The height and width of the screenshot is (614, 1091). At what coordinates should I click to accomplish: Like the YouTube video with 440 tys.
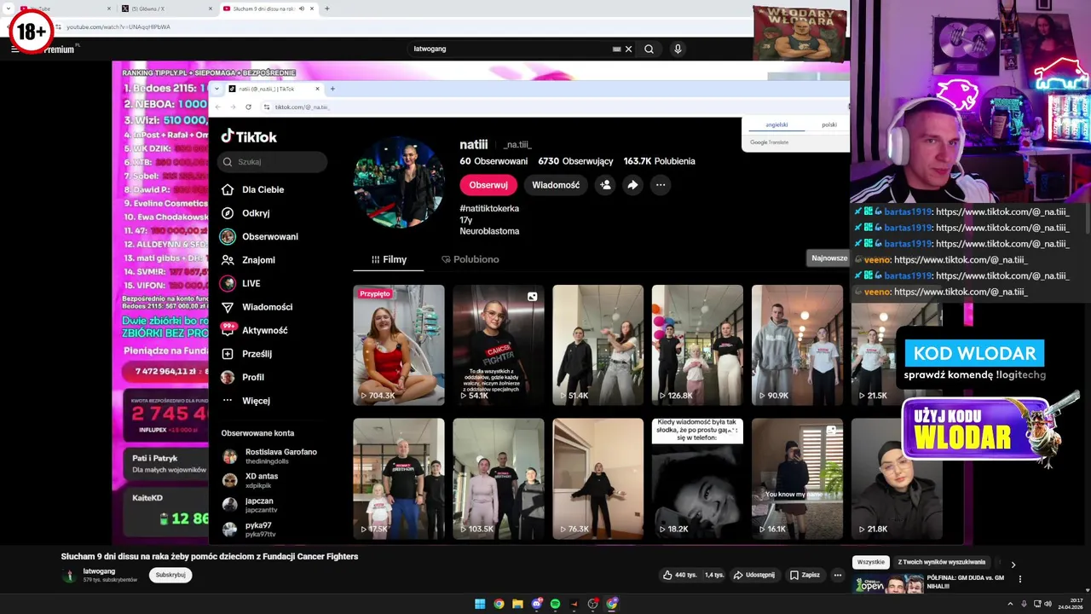tap(680, 575)
